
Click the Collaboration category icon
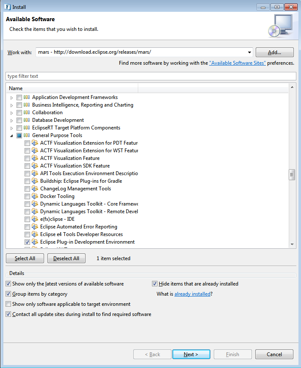(x=27, y=113)
